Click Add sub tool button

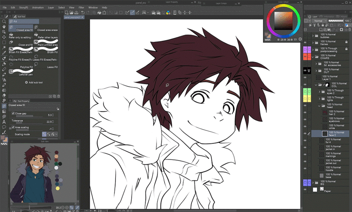34,82
